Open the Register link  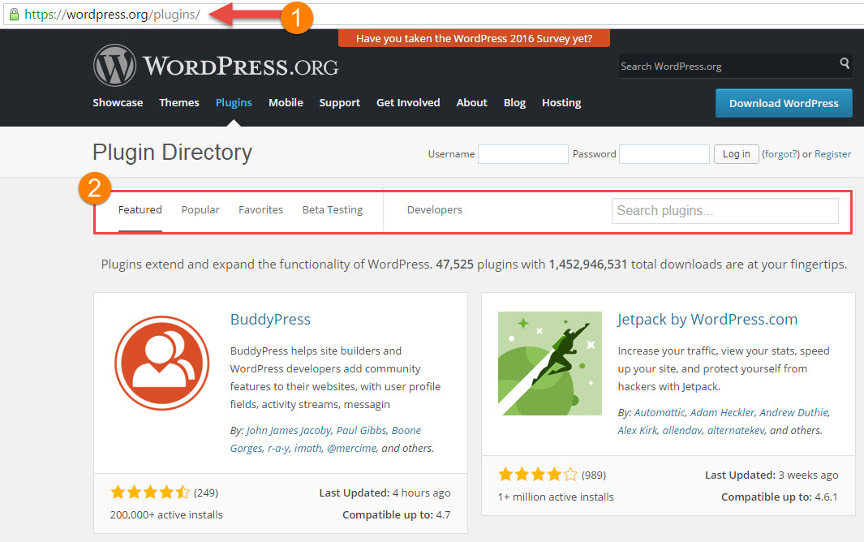[x=833, y=153]
